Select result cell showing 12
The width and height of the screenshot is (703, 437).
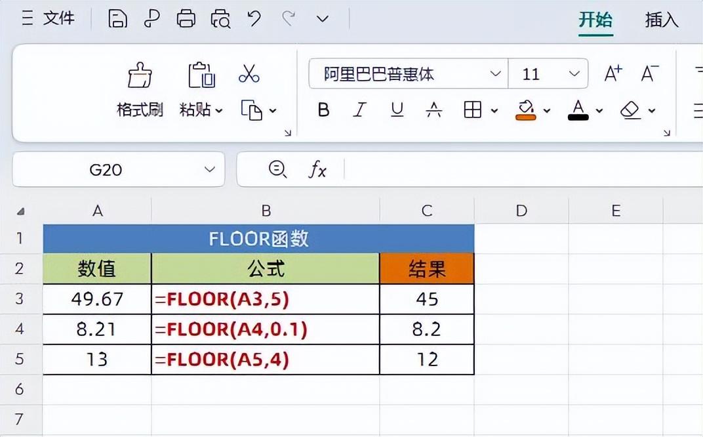tap(427, 360)
